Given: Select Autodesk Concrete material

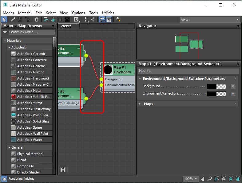Looking at the screenshot, I should click(31, 60).
